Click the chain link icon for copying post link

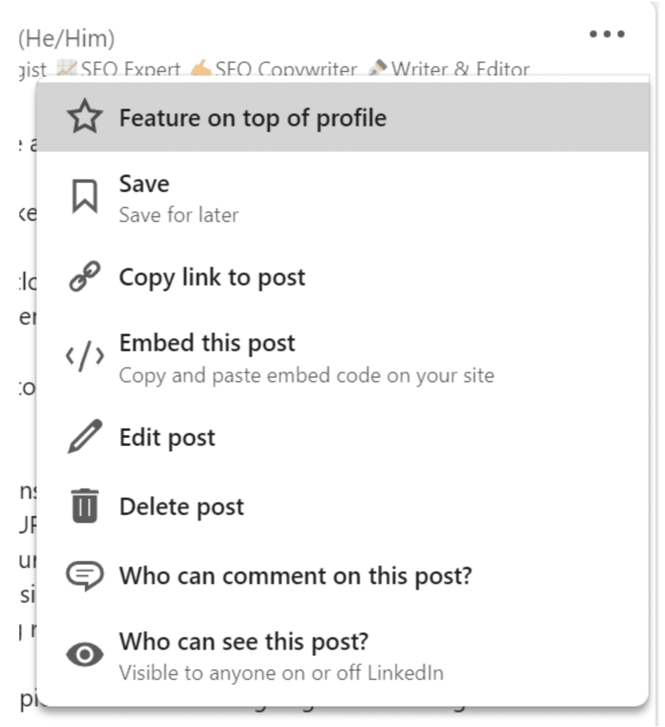coord(84,277)
